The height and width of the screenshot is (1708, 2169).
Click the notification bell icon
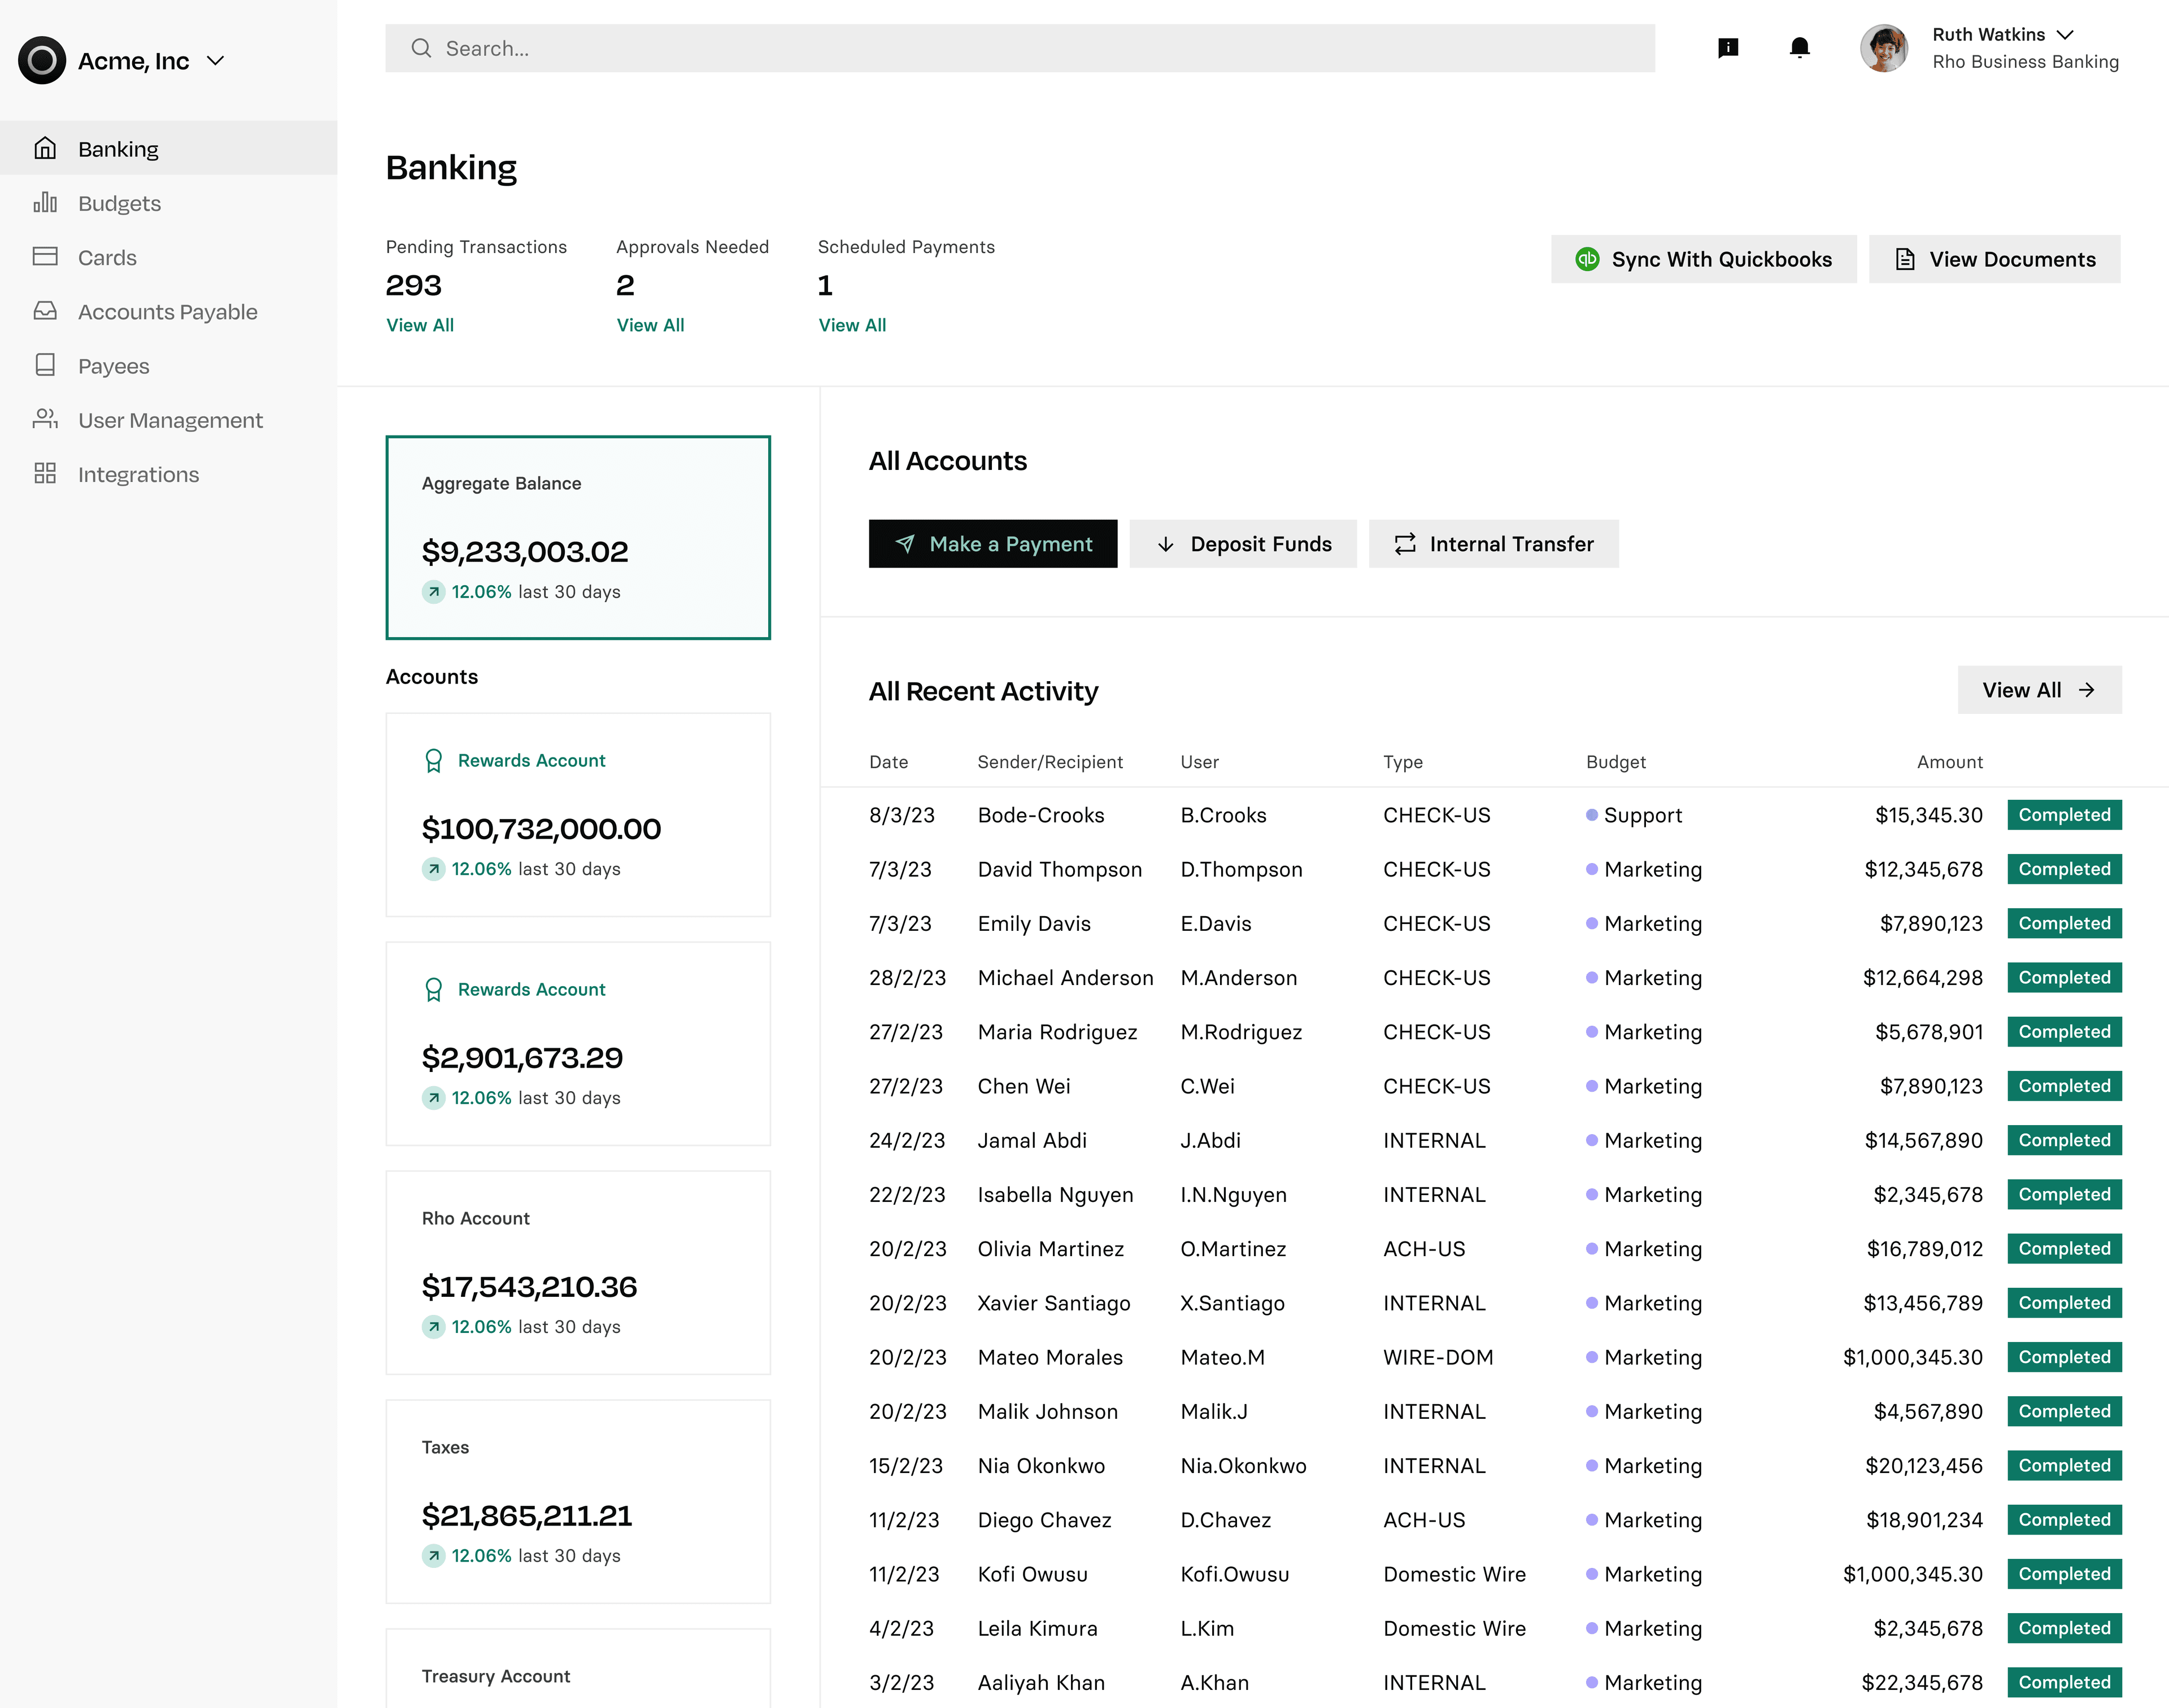point(1799,48)
